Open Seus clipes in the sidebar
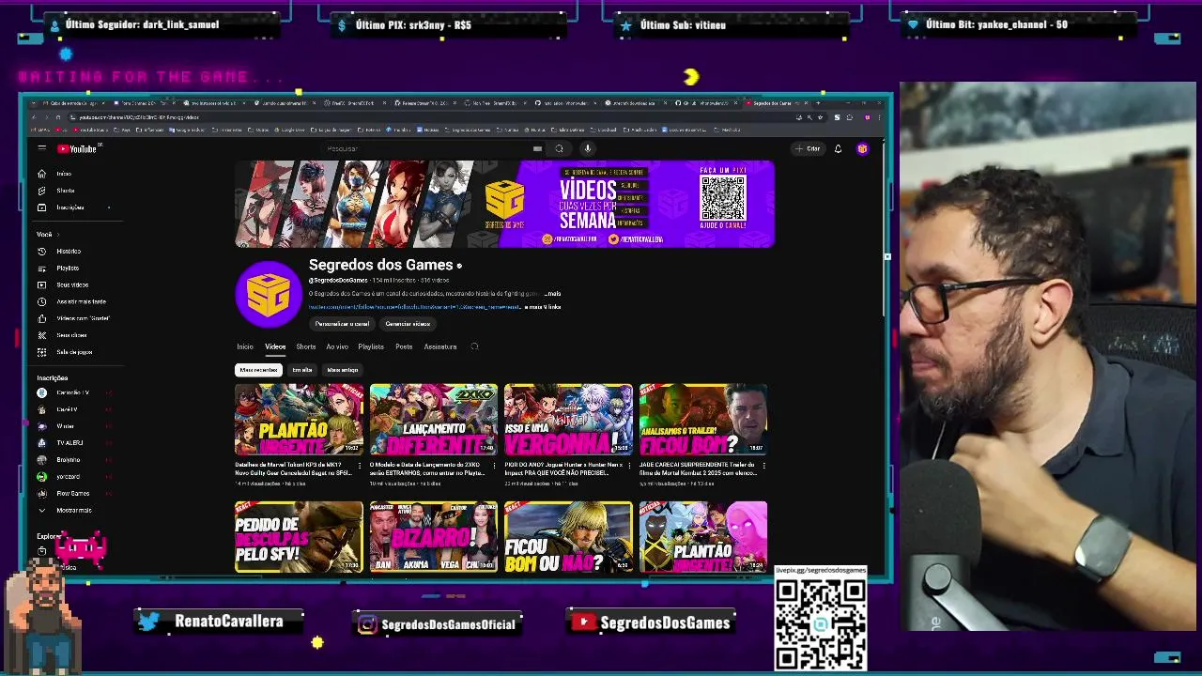The image size is (1202, 676). 71,335
